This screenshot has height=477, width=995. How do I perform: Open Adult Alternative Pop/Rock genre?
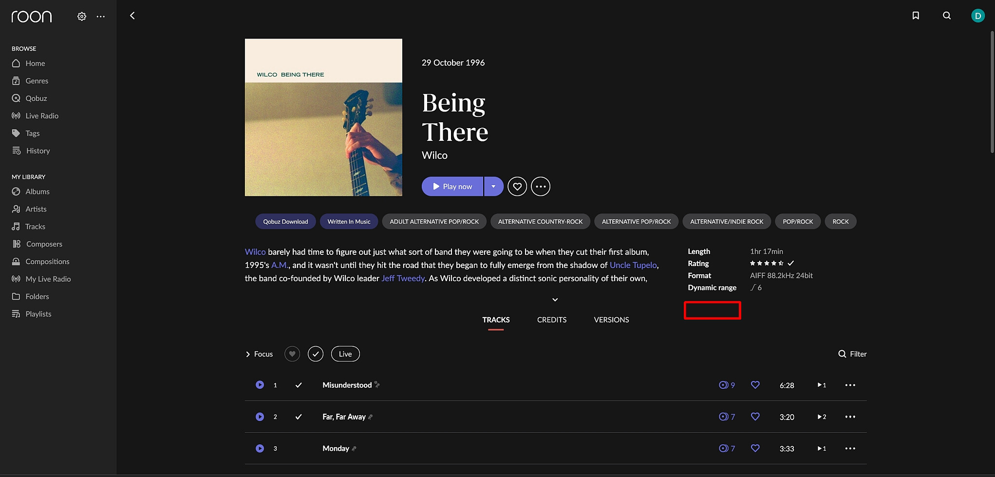(434, 222)
